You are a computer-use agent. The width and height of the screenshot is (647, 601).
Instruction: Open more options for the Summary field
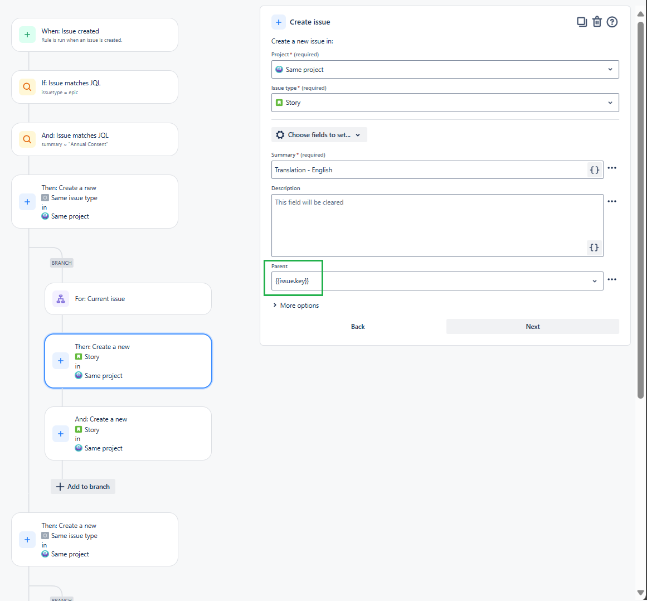click(612, 168)
